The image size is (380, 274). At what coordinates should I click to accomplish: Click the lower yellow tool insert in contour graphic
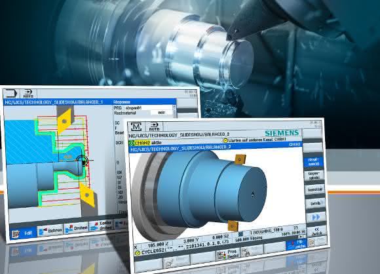click(86, 194)
